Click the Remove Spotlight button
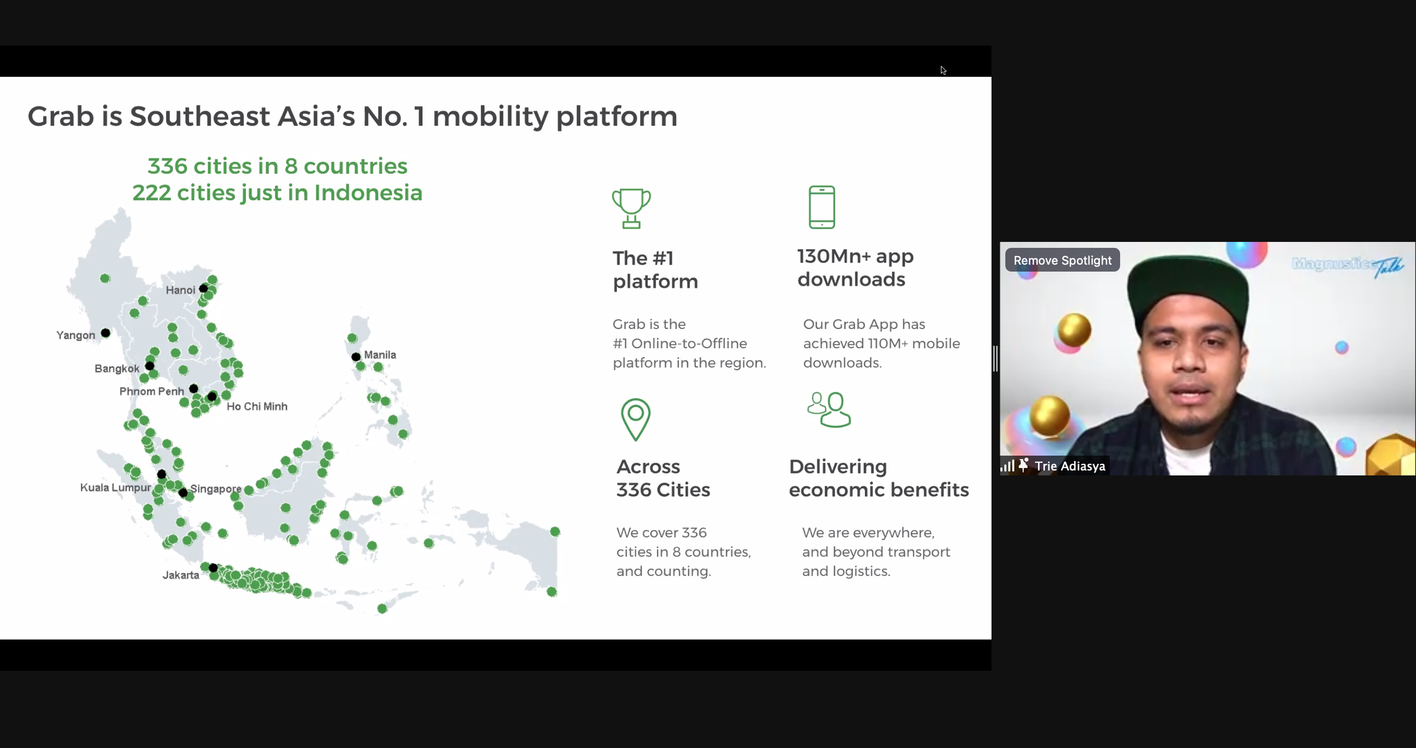The height and width of the screenshot is (748, 1416). click(x=1062, y=260)
